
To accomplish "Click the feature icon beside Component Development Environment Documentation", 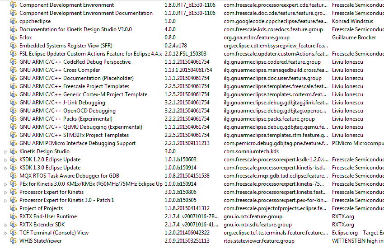I will click(x=14, y=13).
